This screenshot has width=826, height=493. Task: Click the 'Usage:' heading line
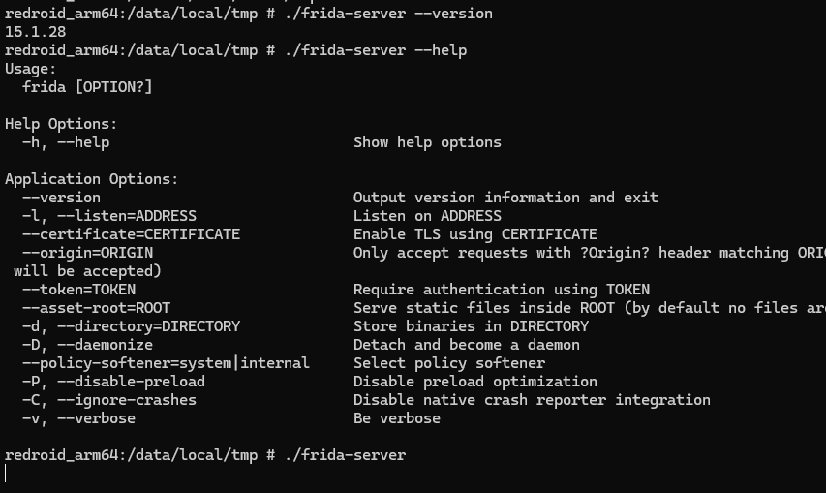tap(31, 69)
